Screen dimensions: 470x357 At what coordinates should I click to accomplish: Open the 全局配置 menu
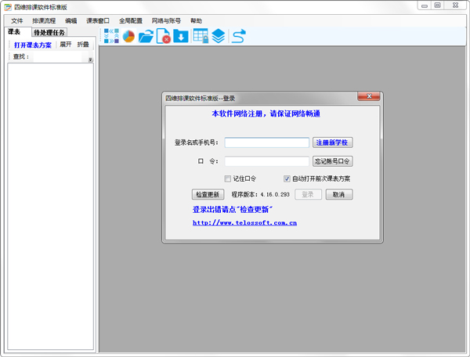tap(130, 20)
